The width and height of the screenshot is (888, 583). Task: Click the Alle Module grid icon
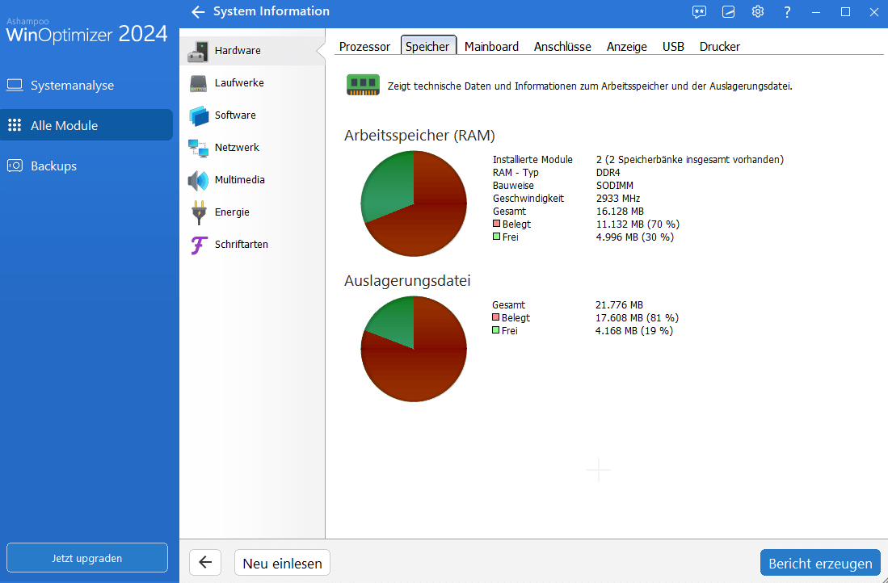[x=15, y=125]
